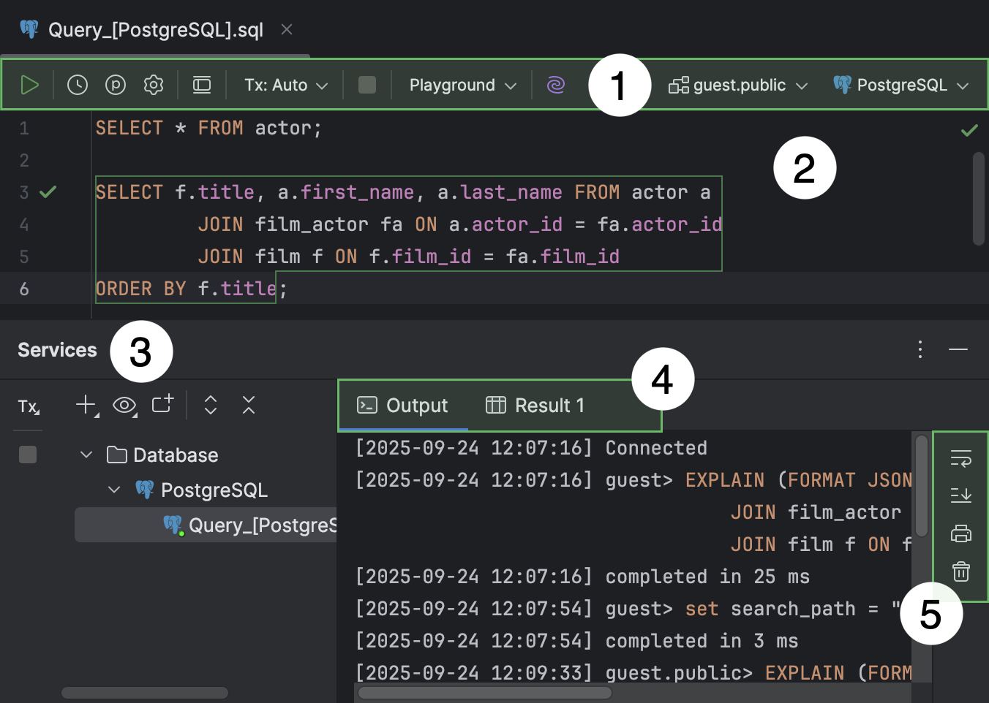
Task: Run the SQL query with the play icon
Action: click(30, 84)
